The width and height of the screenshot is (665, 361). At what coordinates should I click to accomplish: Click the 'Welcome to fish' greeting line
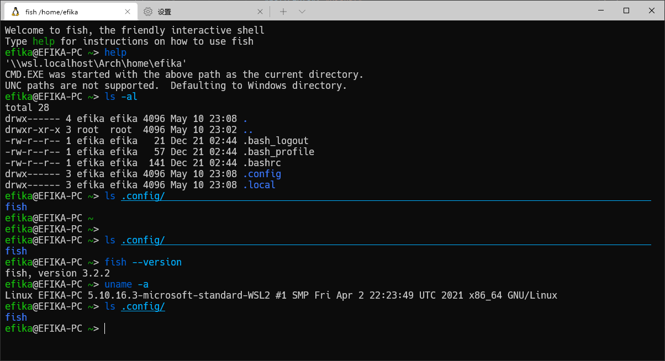point(135,30)
